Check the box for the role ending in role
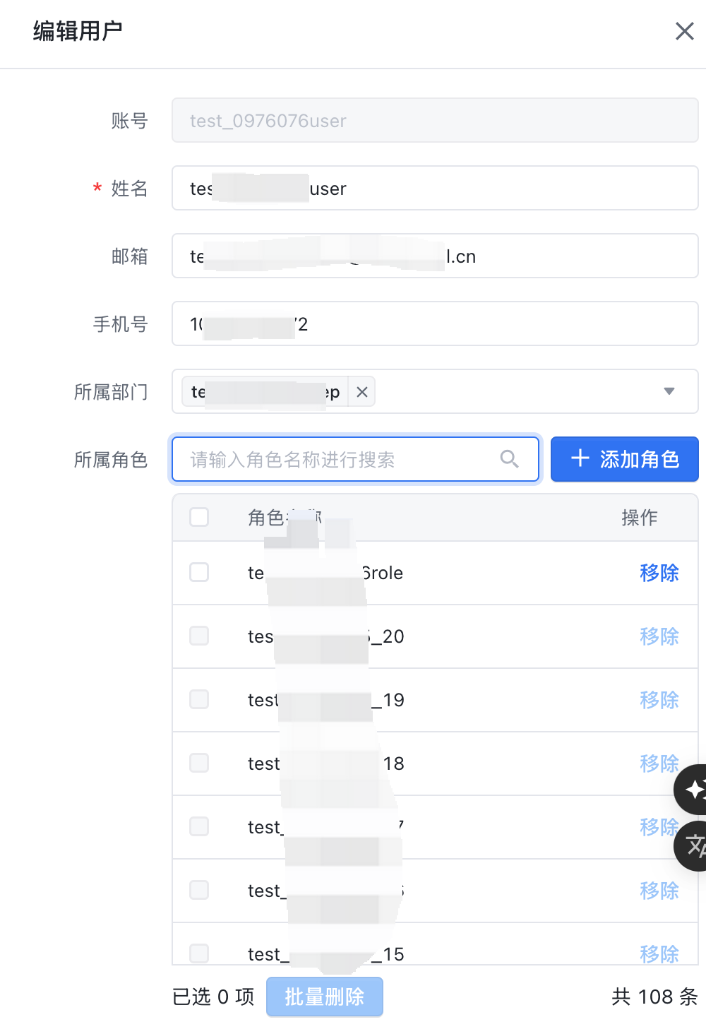The width and height of the screenshot is (706, 1034). 199,572
